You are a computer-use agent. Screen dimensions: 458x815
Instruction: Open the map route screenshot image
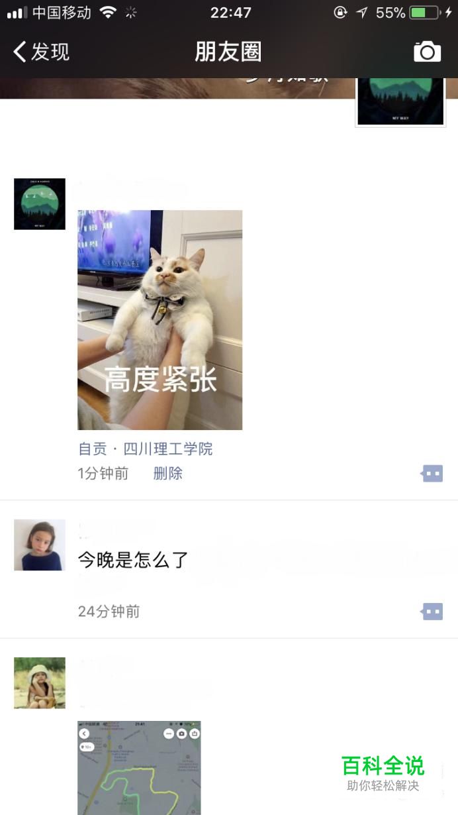(x=139, y=768)
